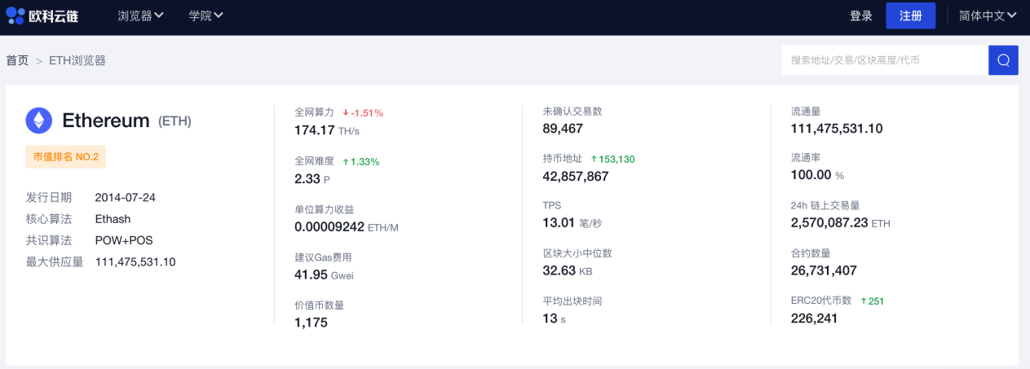The height and width of the screenshot is (369, 1030).
Task: Click the ERC20代币数 value 226,241
Action: coord(815,318)
